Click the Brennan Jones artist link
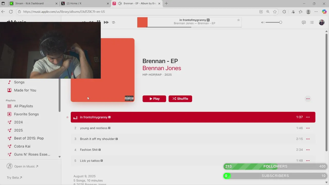This screenshot has width=329, height=185. [162, 68]
